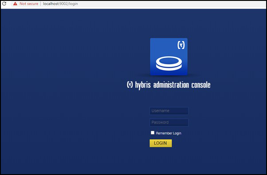Viewport: 267px width, 175px height.
Task: Click the word administration in the title
Action: point(171,85)
